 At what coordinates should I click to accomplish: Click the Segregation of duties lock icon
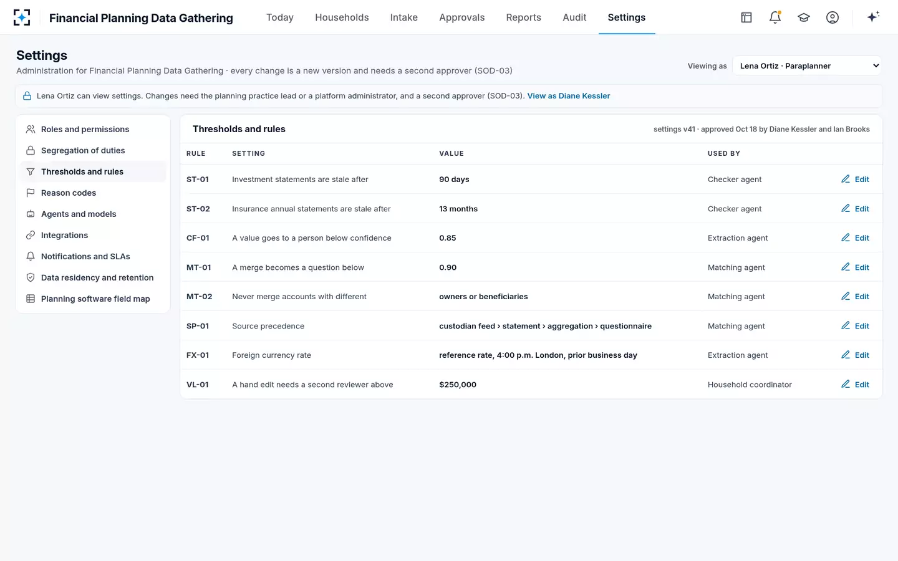(x=31, y=150)
